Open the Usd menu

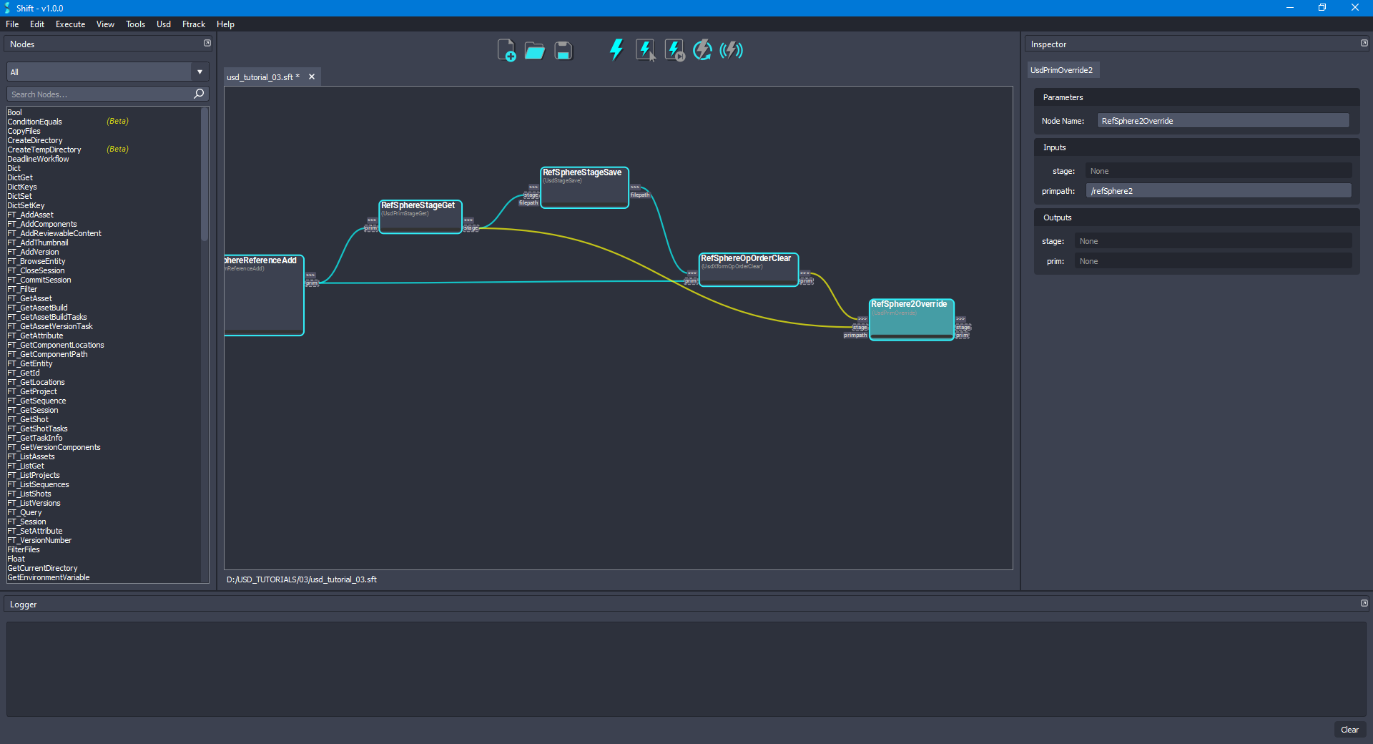pos(163,24)
